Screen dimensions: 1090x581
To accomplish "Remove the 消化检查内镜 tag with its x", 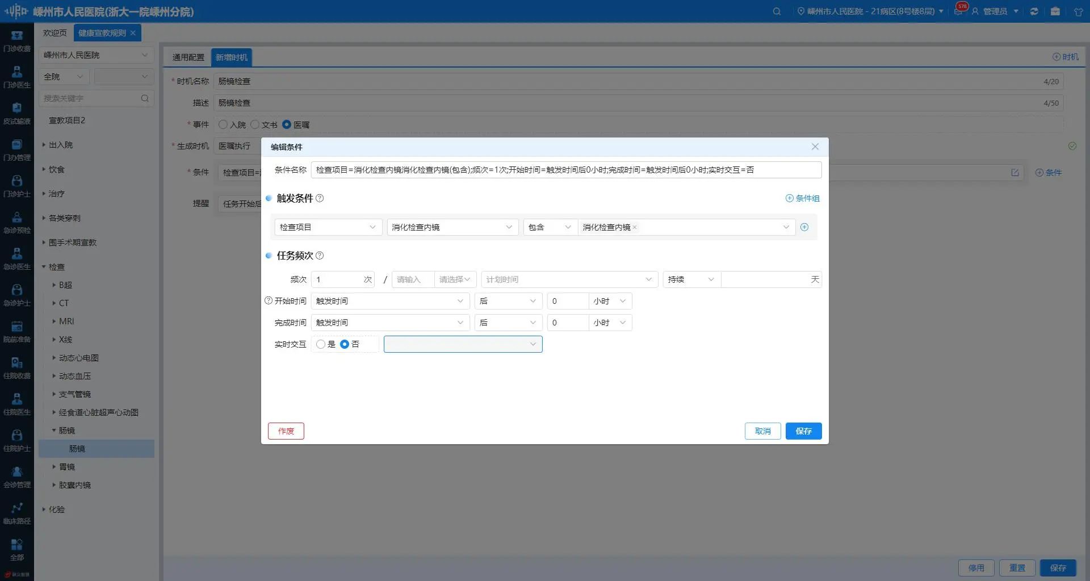I will coord(635,227).
